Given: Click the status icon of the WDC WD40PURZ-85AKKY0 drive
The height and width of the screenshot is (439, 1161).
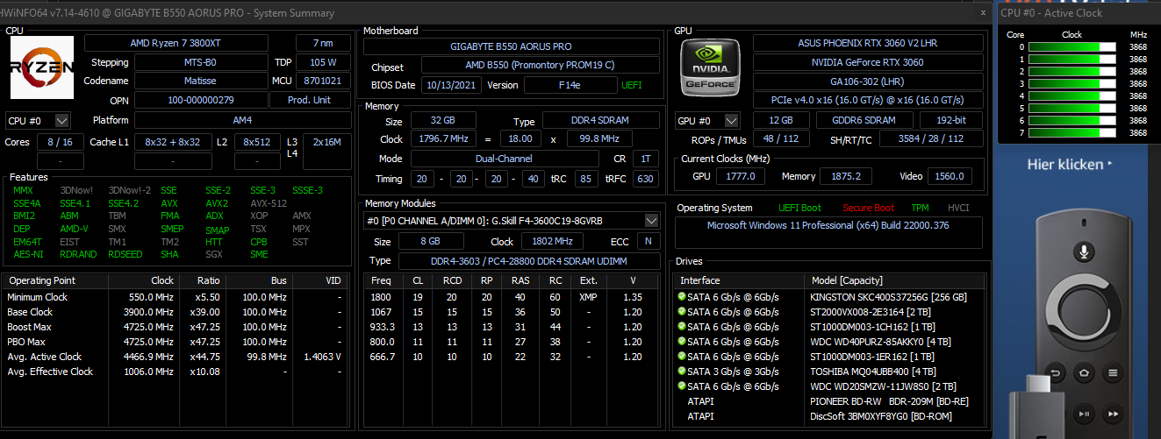Looking at the screenshot, I should (682, 342).
